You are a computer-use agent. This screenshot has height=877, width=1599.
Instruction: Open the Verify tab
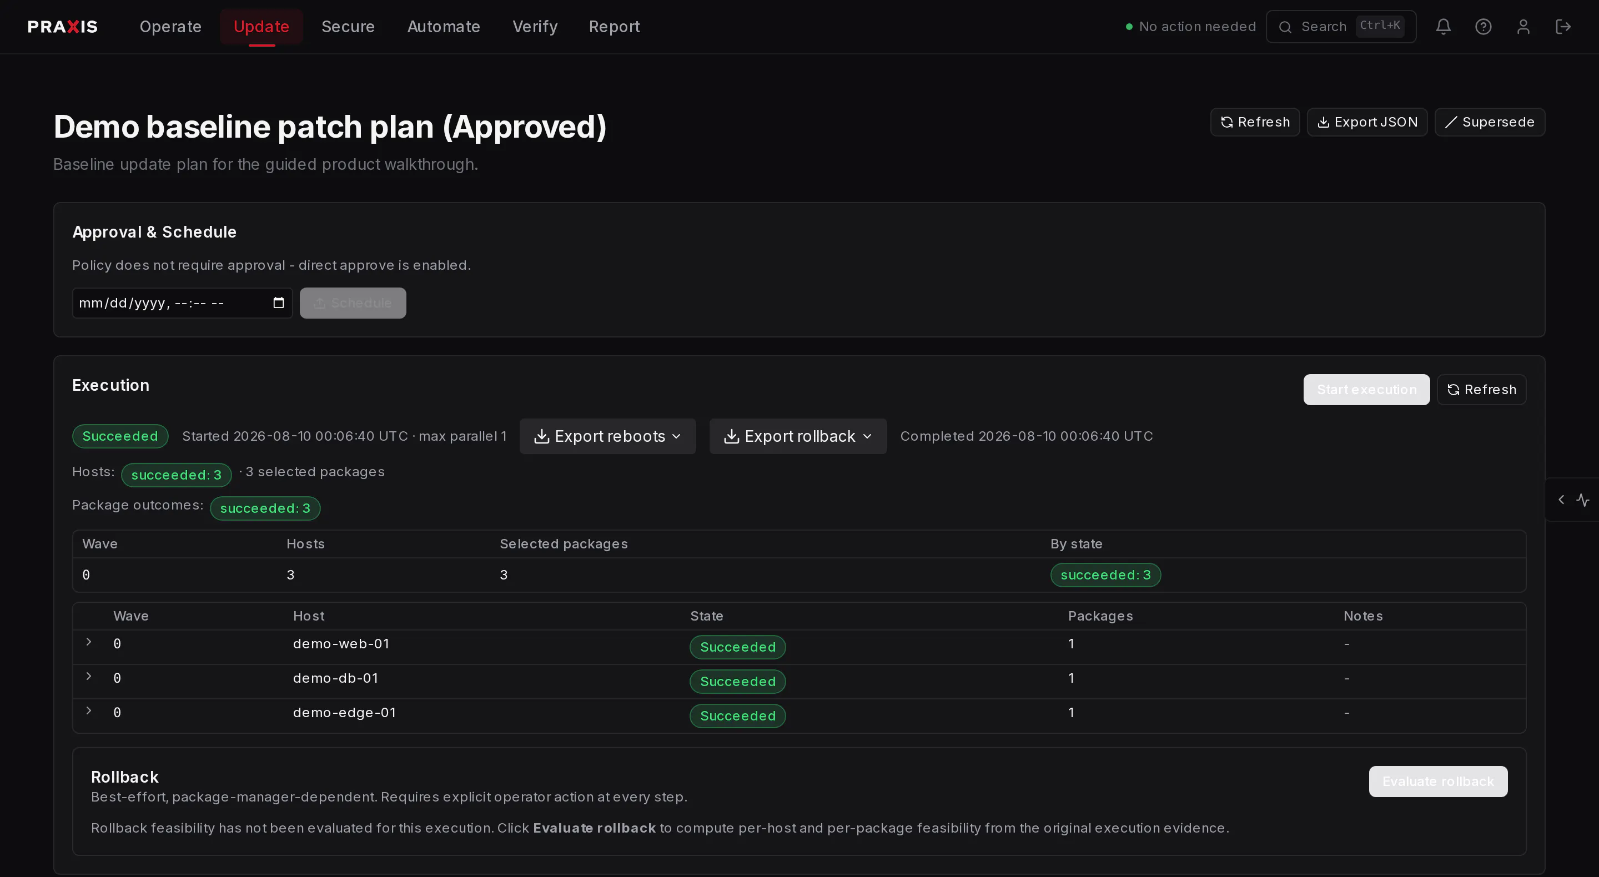click(x=535, y=27)
